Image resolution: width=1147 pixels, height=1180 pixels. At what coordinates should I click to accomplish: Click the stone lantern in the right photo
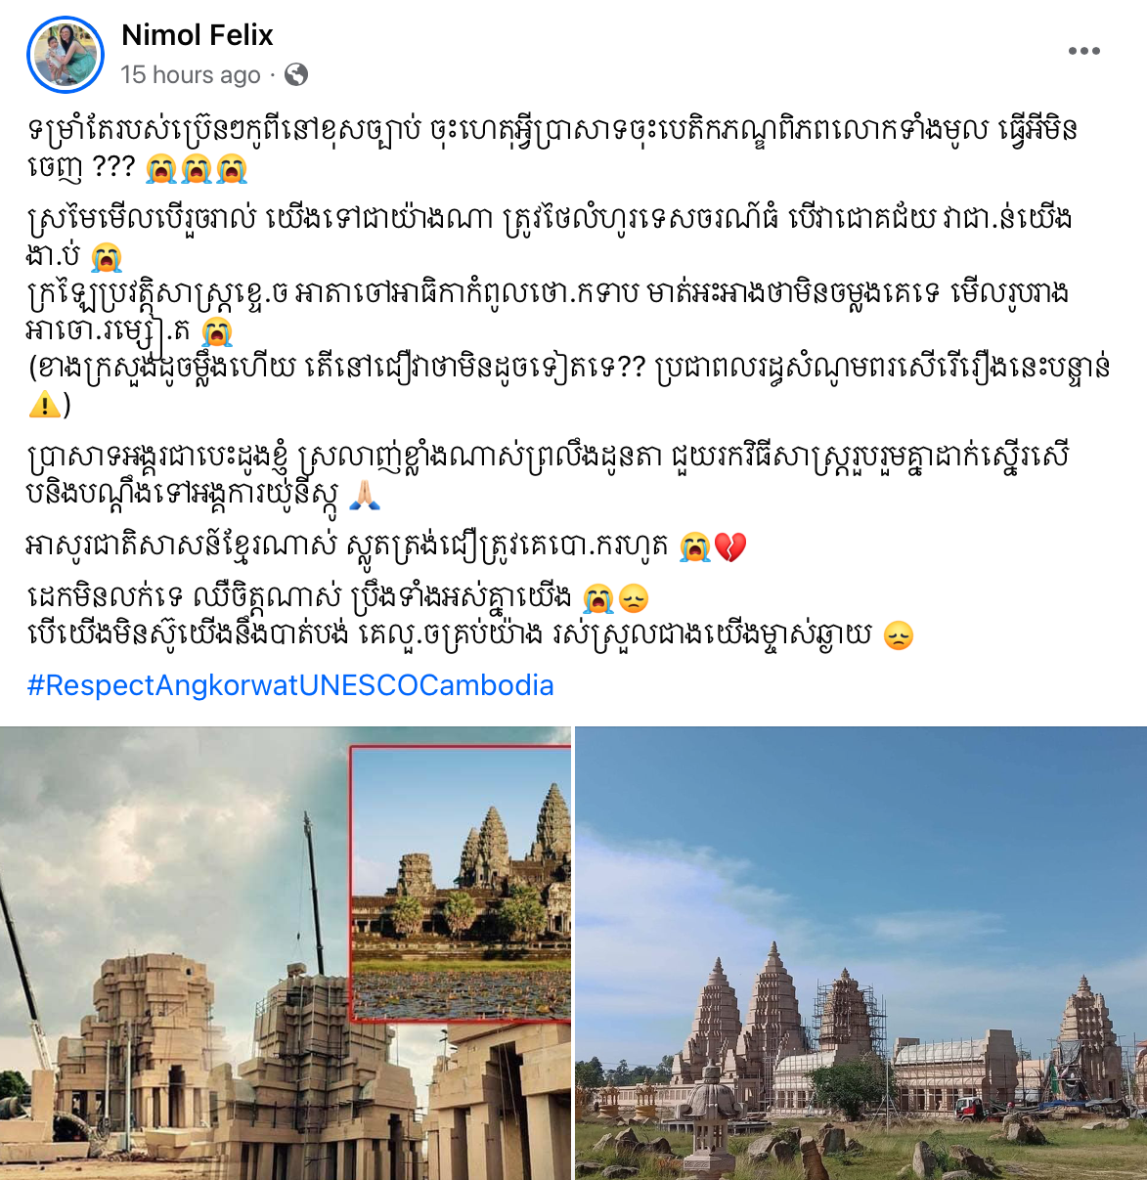click(708, 1121)
